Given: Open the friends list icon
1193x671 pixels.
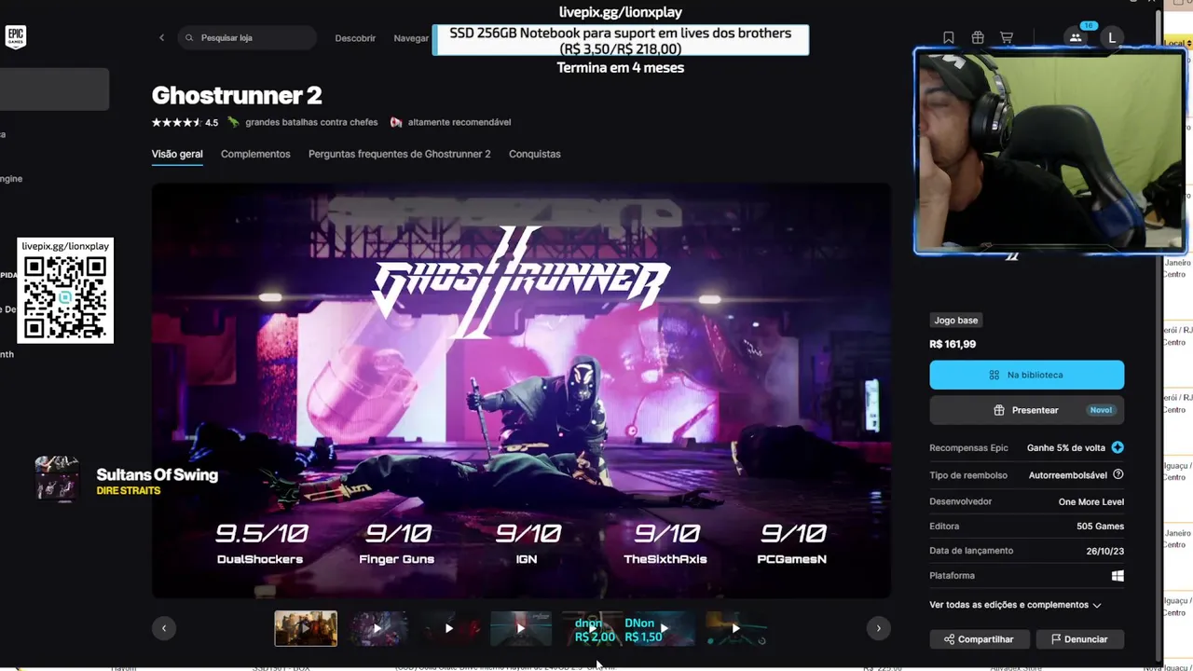Looking at the screenshot, I should tap(1076, 38).
